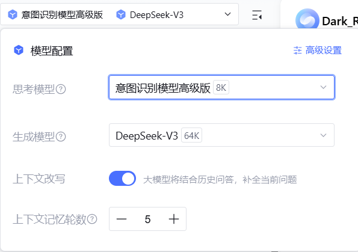358x252 pixels.
Task: Click help icon next to 生成模型
Action: (61, 137)
